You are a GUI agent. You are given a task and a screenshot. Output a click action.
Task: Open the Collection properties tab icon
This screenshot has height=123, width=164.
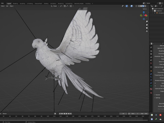[151, 67]
